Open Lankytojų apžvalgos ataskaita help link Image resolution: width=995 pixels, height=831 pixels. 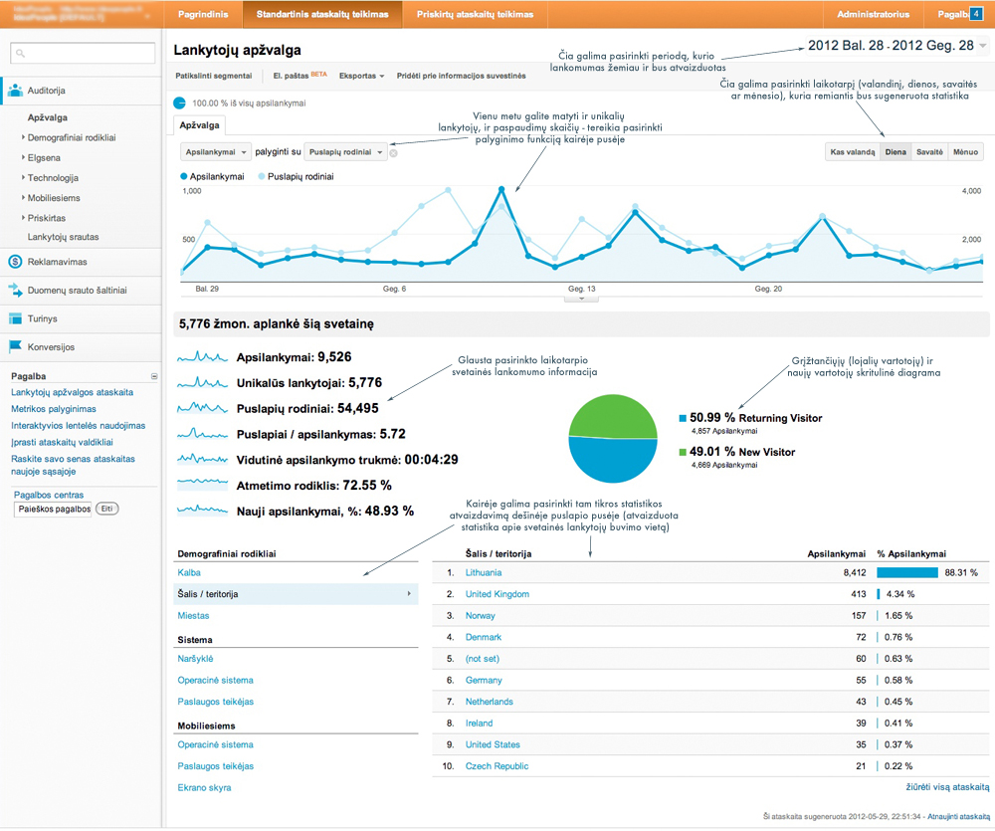click(73, 393)
